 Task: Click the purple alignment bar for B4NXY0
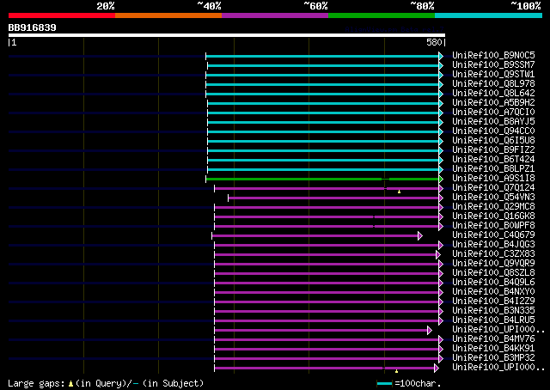point(327,293)
